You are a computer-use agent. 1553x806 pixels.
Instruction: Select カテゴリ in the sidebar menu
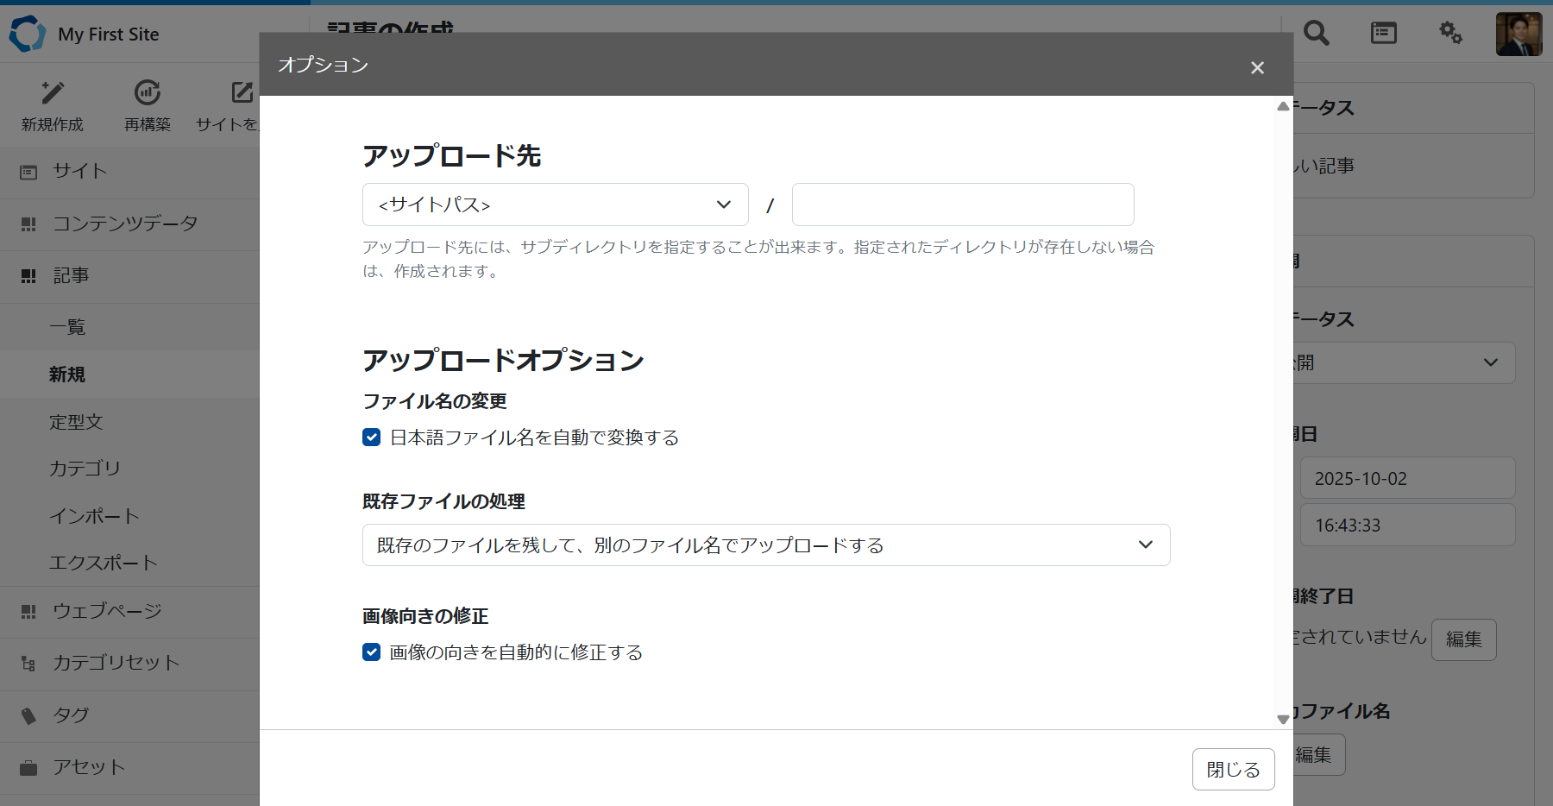coord(85,469)
